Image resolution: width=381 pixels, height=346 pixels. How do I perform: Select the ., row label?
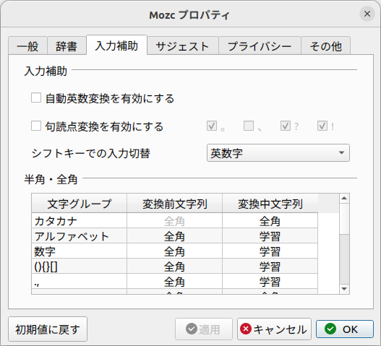pyautogui.click(x=80, y=281)
